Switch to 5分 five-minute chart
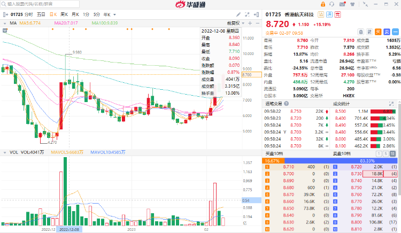The image size is (401, 233). [x=96, y=14]
